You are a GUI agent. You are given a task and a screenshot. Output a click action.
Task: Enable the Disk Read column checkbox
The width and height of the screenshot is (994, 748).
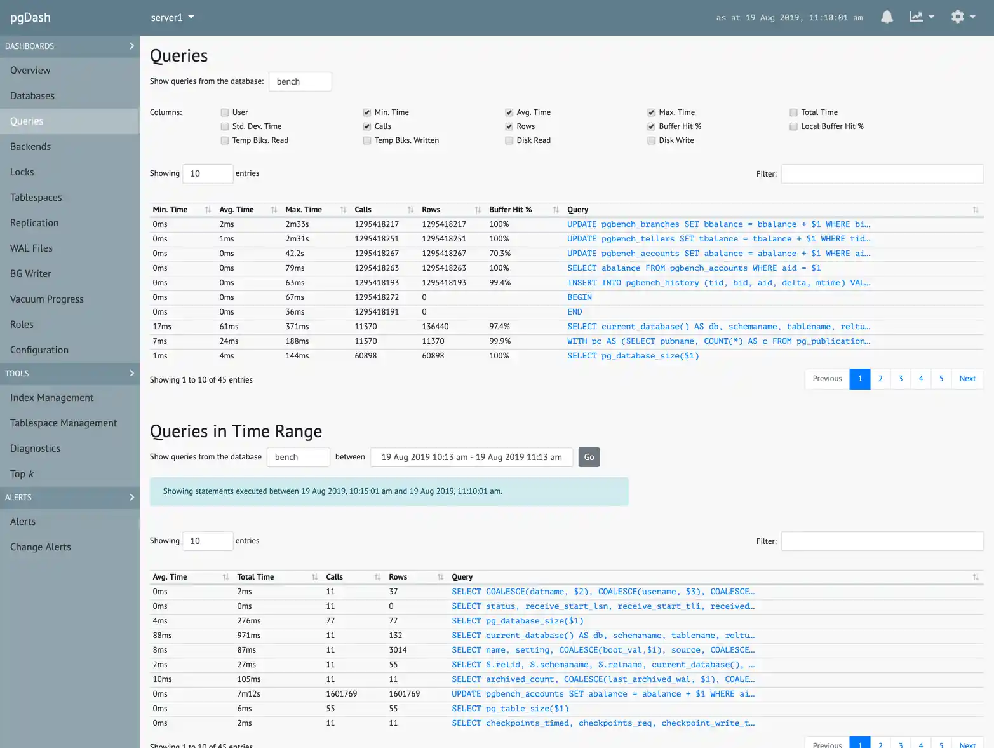click(509, 140)
